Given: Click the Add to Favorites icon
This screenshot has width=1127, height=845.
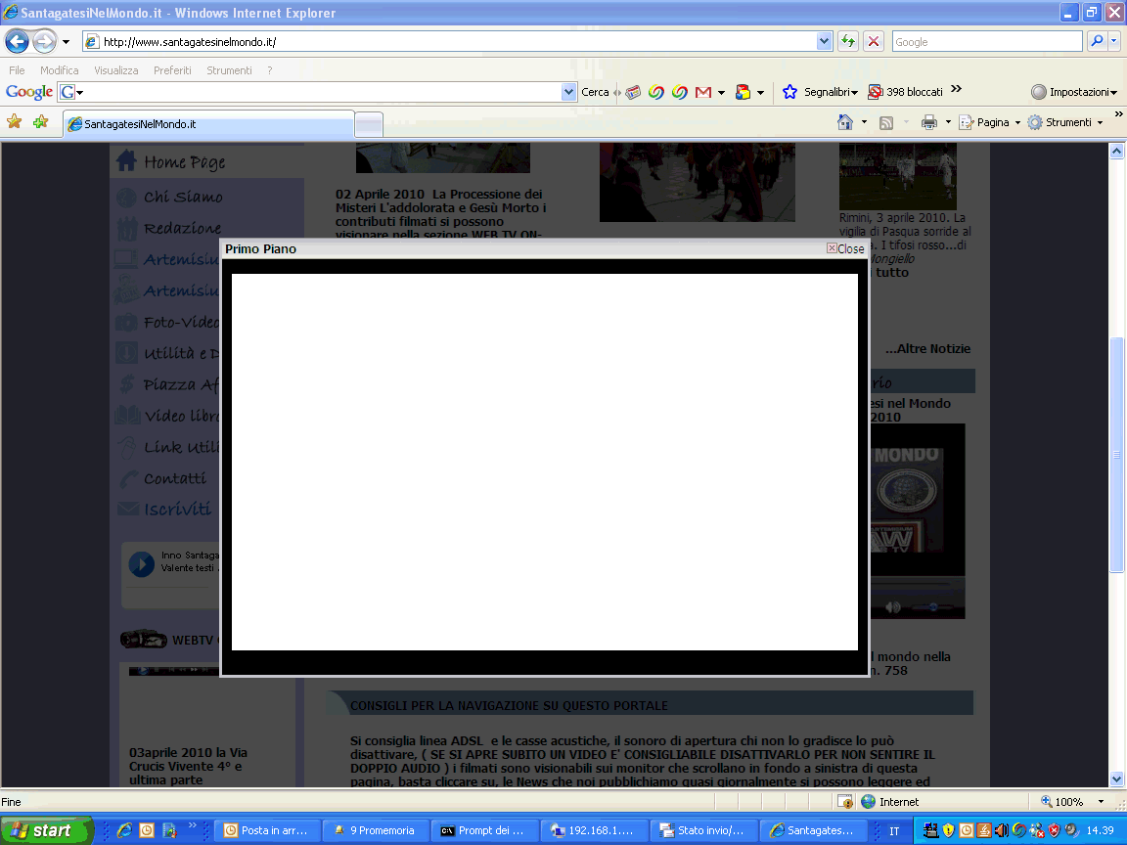Looking at the screenshot, I should [40, 122].
